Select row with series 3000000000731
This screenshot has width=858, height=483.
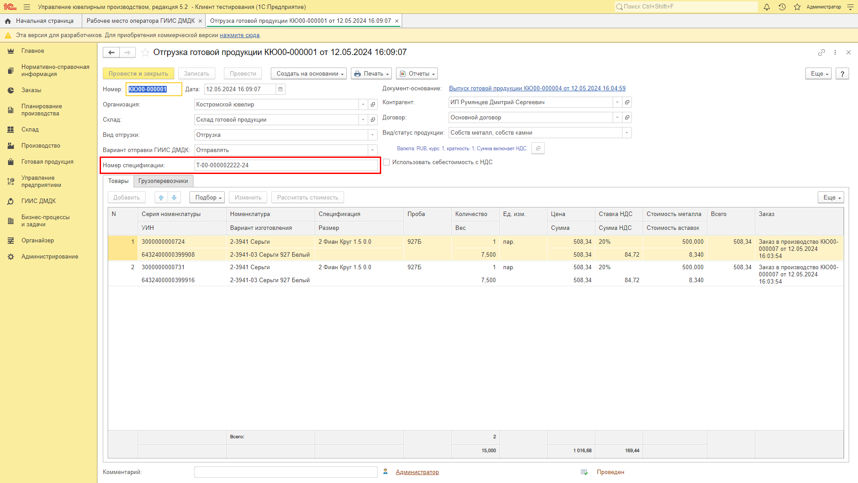coord(475,273)
